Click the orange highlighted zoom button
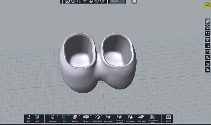 208,57
